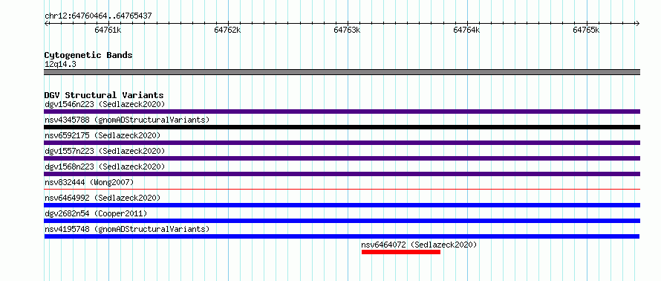Open nsv4195748 (gnomADStructuralVariants) label
The image size is (661, 281).
(x=127, y=229)
